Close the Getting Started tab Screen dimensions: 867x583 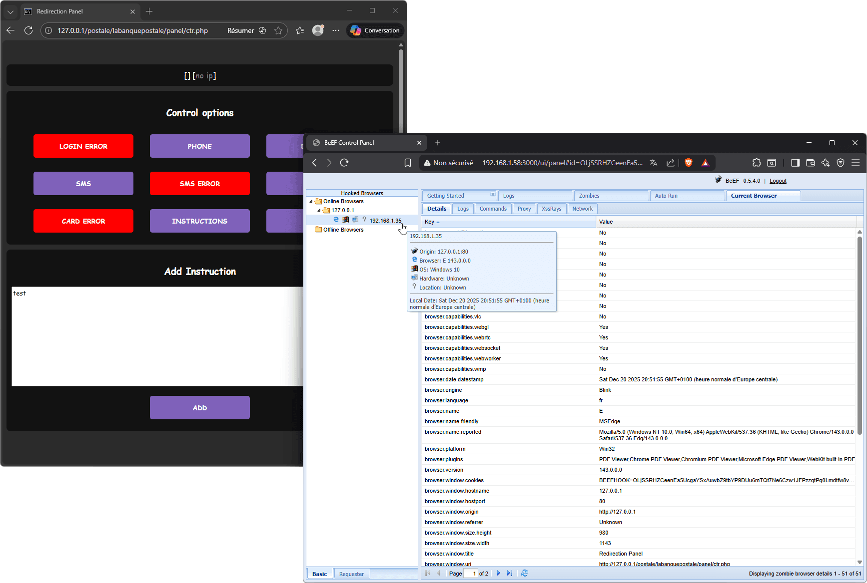(x=493, y=195)
